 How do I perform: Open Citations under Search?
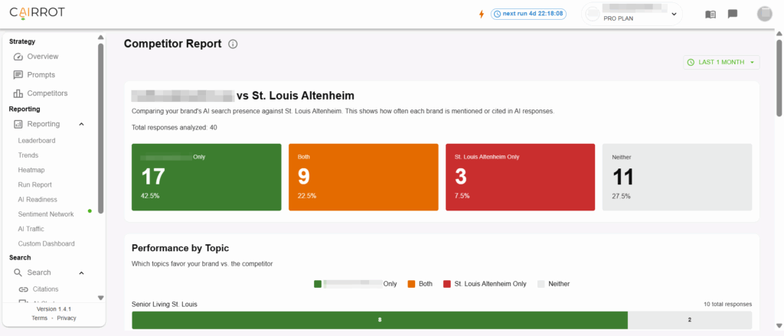[45, 289]
